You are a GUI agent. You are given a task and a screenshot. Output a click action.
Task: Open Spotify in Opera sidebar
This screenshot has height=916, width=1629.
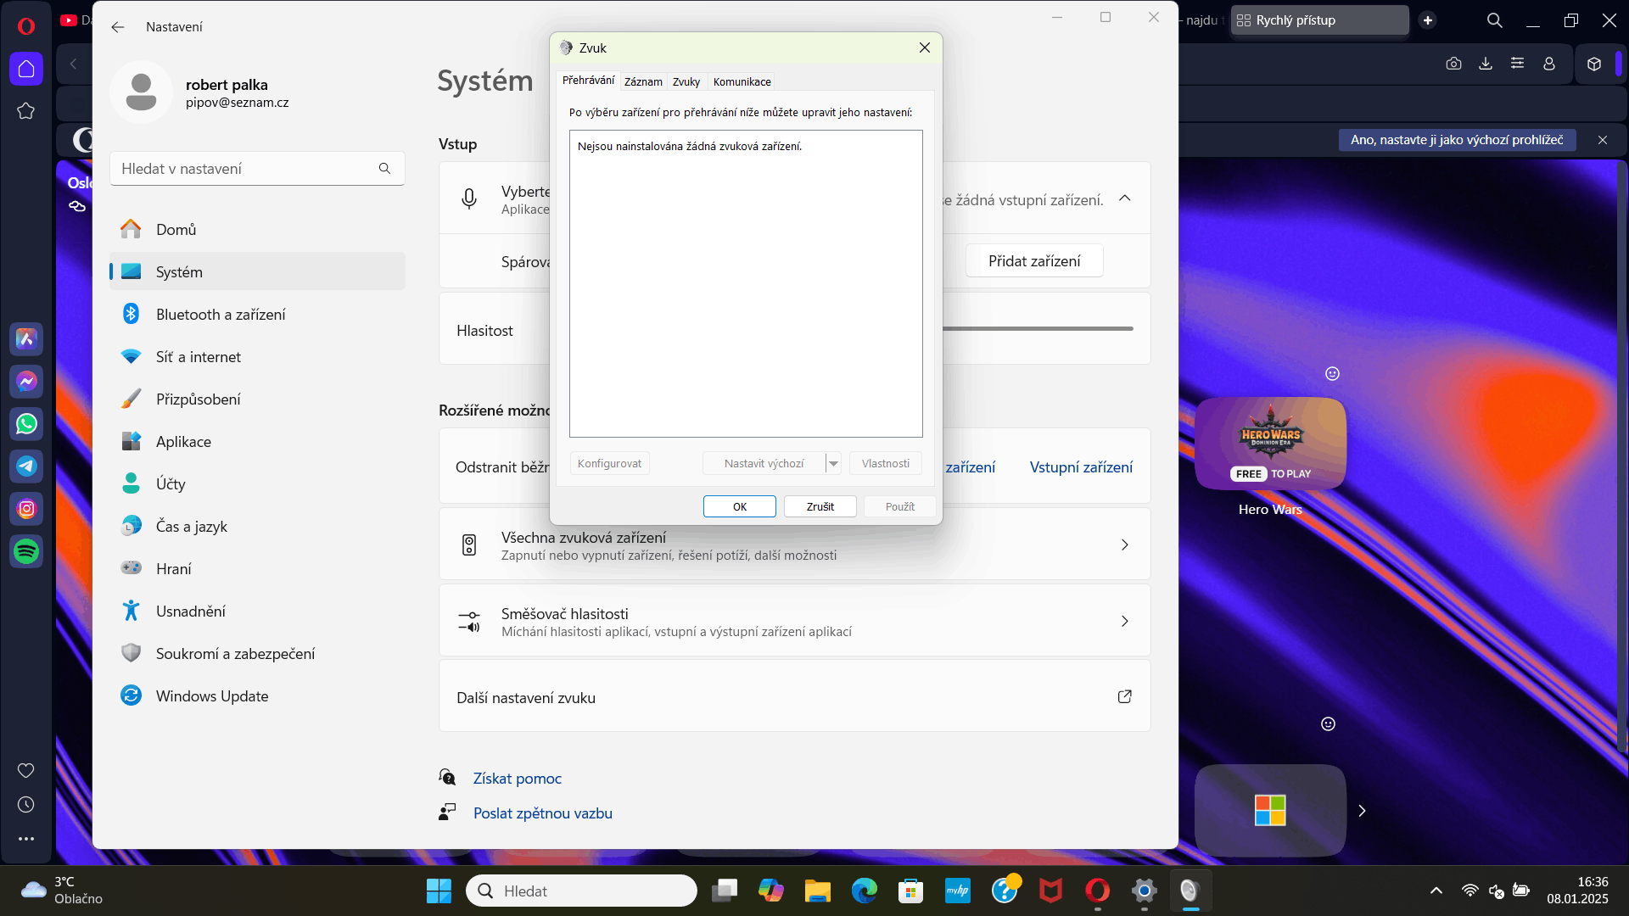pyautogui.click(x=26, y=551)
